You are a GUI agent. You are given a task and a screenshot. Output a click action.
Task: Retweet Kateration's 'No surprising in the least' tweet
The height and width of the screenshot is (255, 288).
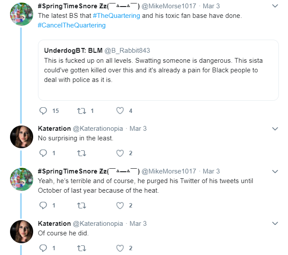pyautogui.click(x=81, y=153)
